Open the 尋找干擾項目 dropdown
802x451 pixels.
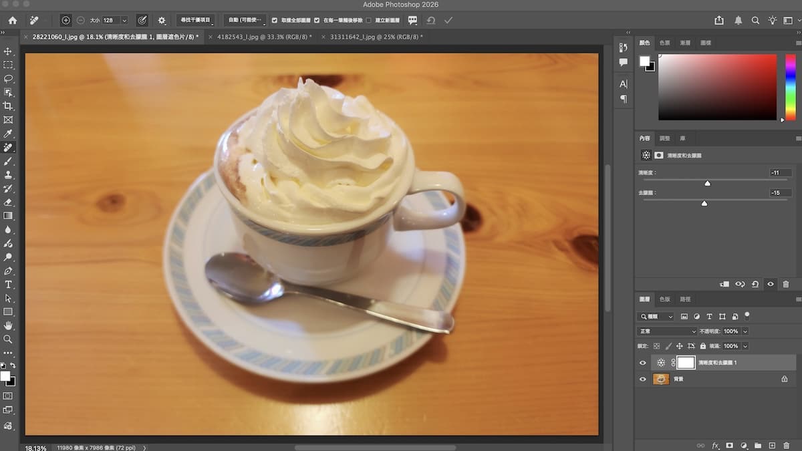click(195, 21)
